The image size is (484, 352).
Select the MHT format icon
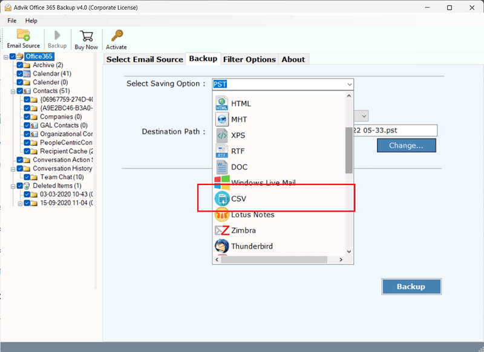221,119
